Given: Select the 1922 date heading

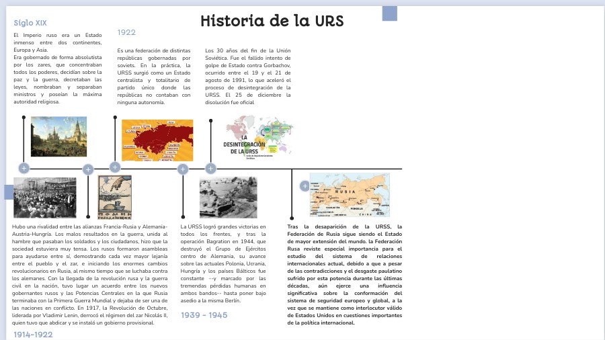Looking at the screenshot, I should tap(126, 32).
